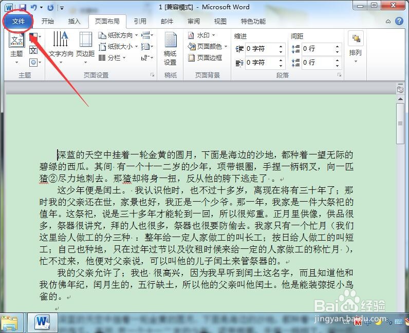This screenshot has width=409, height=333.
Task: Decrease spacing before with down stepper
Action: pyautogui.click(x=337, y=52)
